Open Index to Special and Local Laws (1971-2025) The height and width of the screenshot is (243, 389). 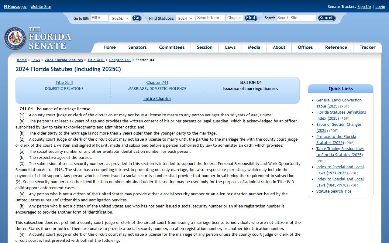point(340,170)
